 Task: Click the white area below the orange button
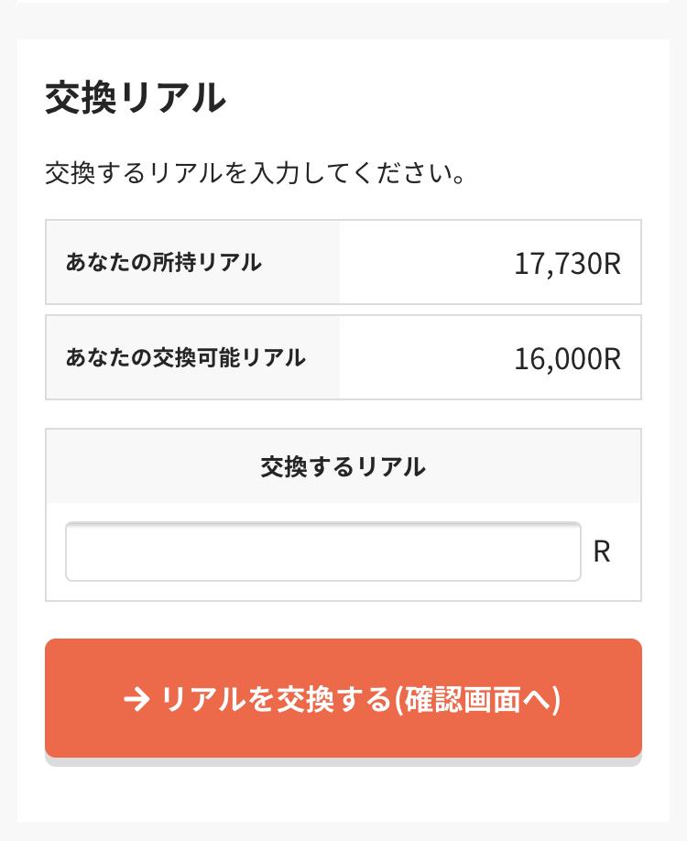pos(343,792)
